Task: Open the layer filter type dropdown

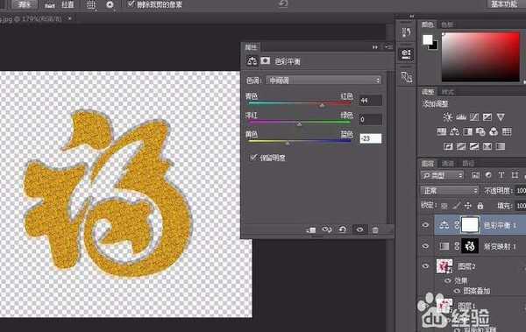Action: click(x=442, y=175)
